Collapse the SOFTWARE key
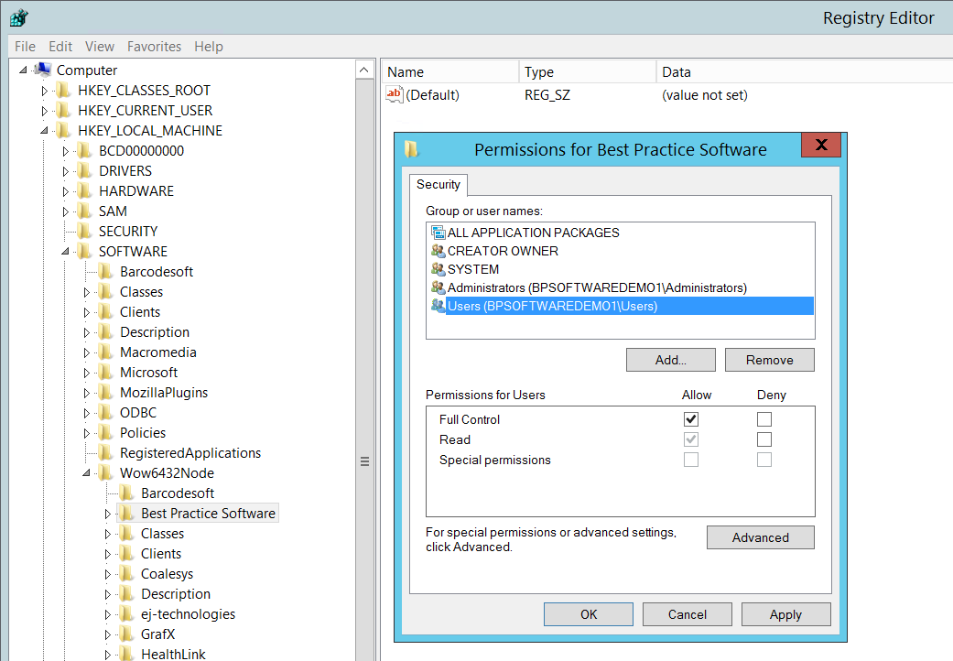The height and width of the screenshot is (661, 953). click(65, 251)
